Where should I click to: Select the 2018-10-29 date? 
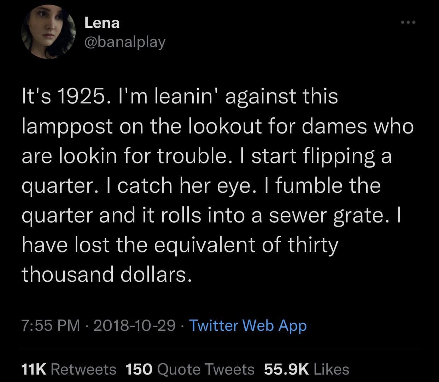pyautogui.click(x=134, y=325)
